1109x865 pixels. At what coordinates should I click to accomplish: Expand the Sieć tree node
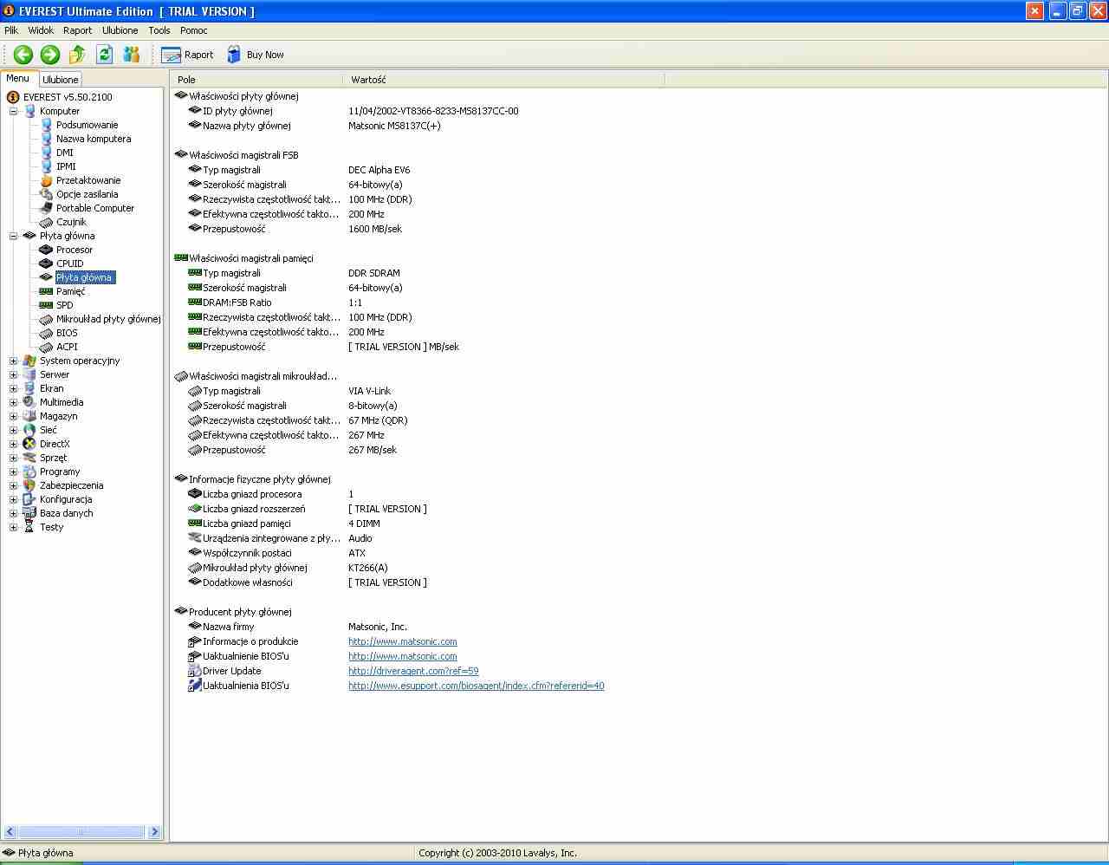pyautogui.click(x=13, y=430)
